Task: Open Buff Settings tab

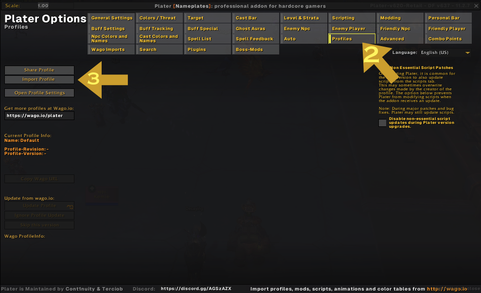Action: [111, 29]
